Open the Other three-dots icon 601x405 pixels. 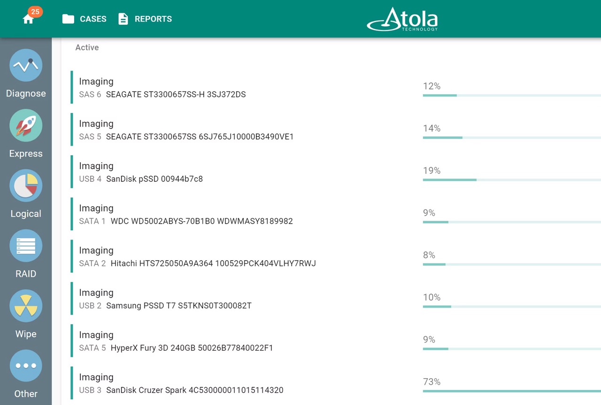click(26, 366)
